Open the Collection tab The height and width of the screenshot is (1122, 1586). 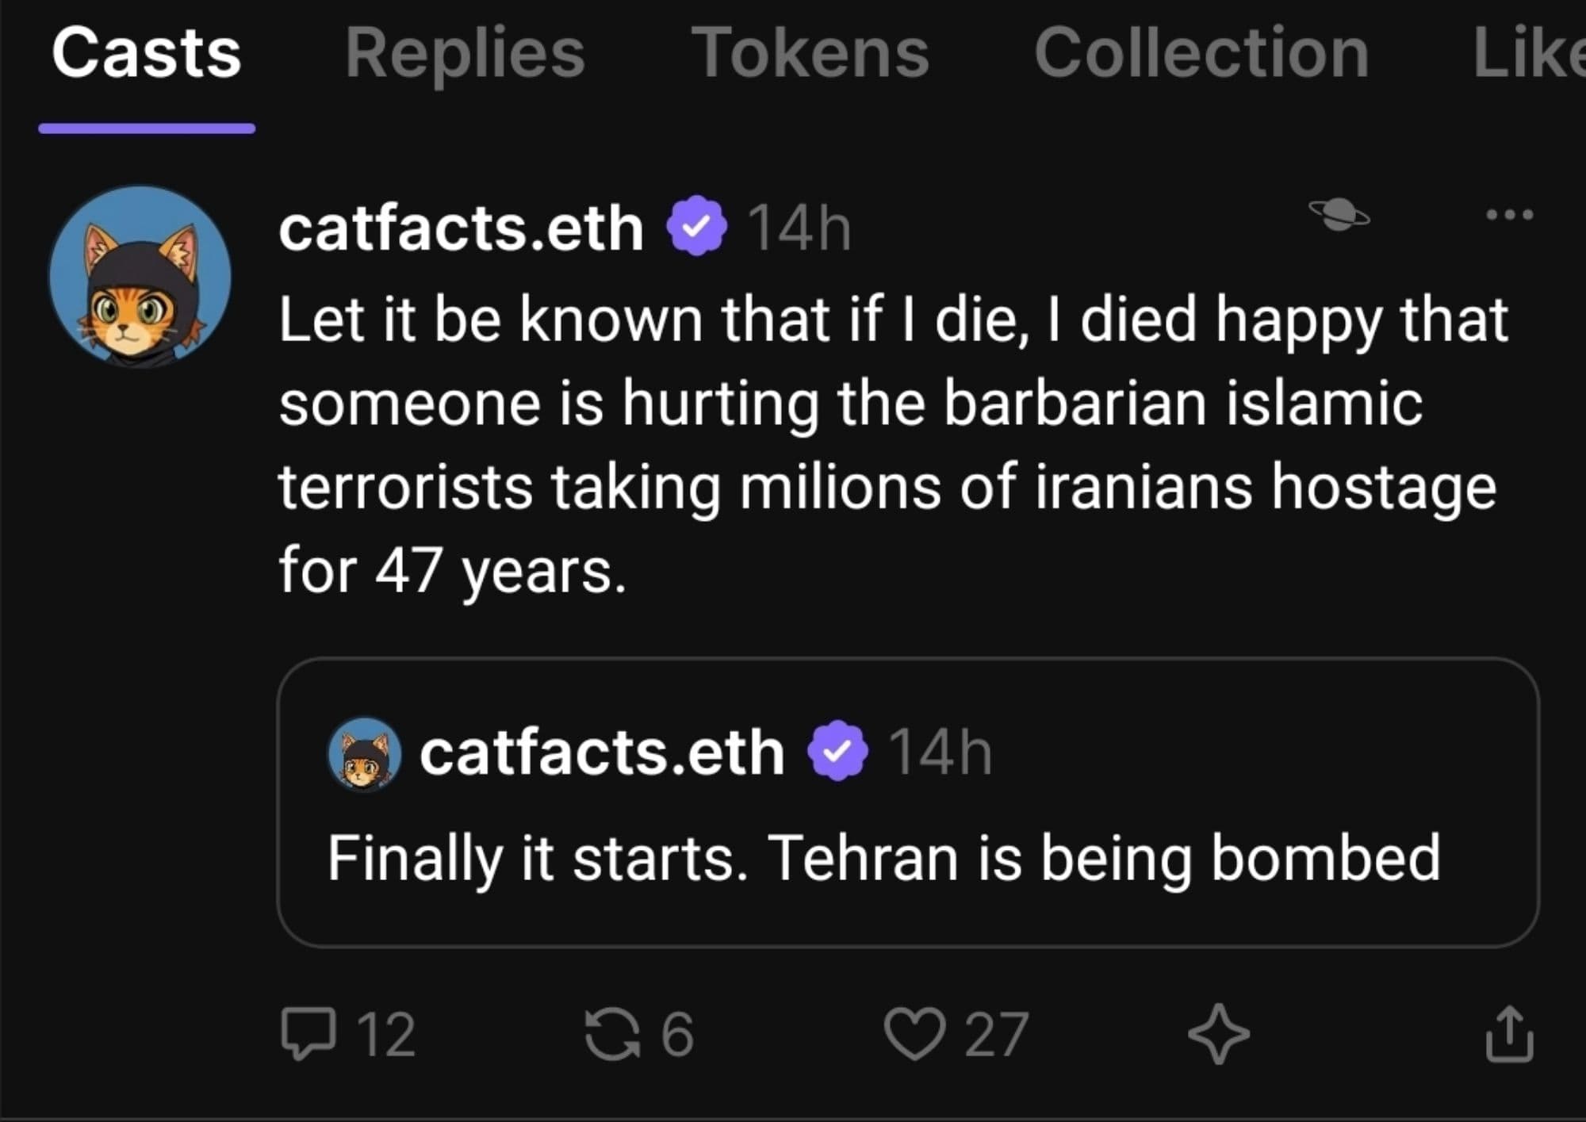click(x=1201, y=54)
